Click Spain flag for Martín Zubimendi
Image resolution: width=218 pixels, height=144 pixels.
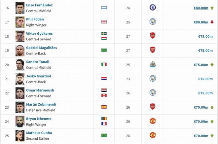pos(104,107)
